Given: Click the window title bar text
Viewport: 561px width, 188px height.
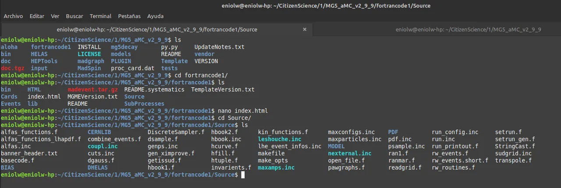Looking at the screenshot, I should coord(326,6).
